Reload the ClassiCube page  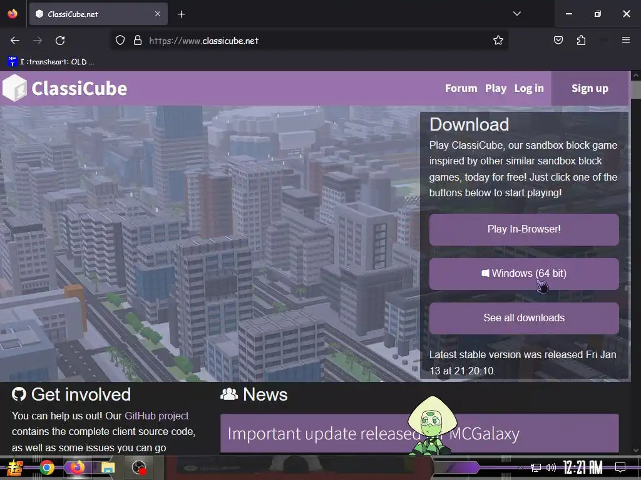[60, 41]
